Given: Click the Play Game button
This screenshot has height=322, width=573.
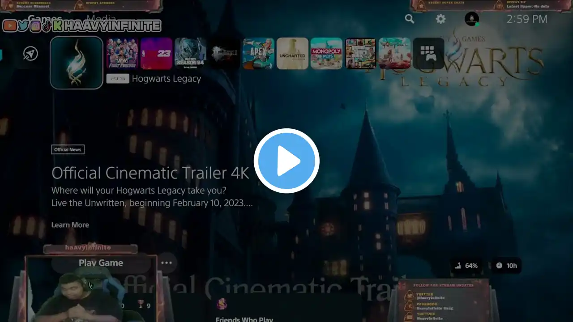Looking at the screenshot, I should 101,263.
